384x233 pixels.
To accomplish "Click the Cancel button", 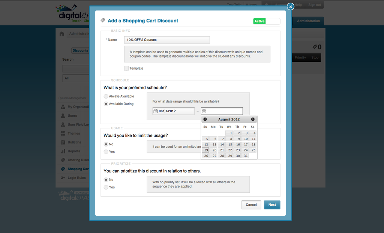I will pyautogui.click(x=251, y=205).
